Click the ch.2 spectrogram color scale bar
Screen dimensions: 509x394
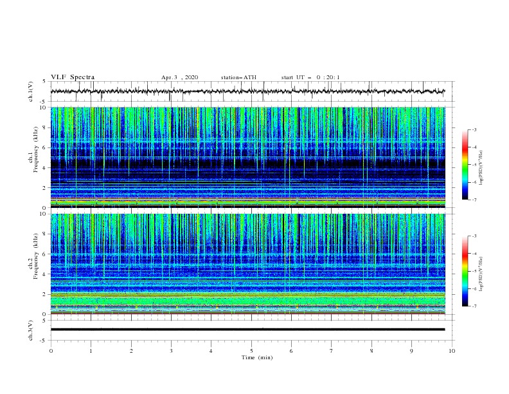click(x=465, y=271)
